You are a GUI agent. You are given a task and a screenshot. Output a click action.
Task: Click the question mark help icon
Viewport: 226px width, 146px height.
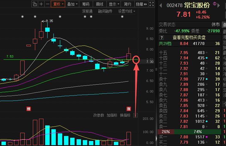[161, 38]
